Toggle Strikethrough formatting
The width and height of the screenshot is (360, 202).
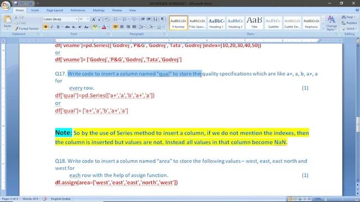click(x=67, y=27)
